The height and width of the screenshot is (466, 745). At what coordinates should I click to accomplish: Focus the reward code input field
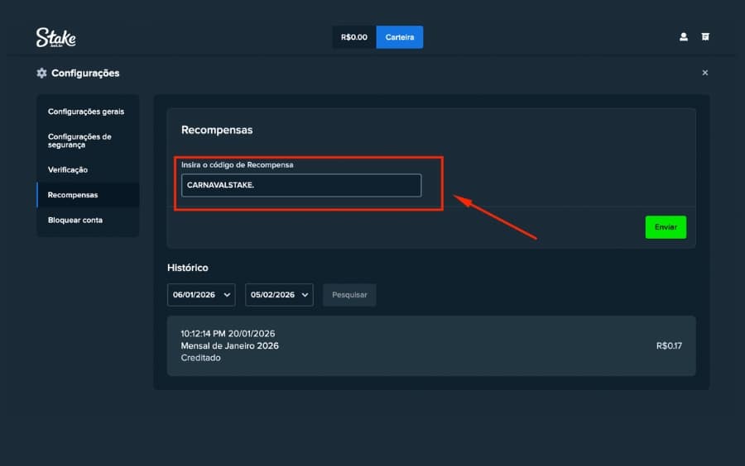click(x=301, y=185)
